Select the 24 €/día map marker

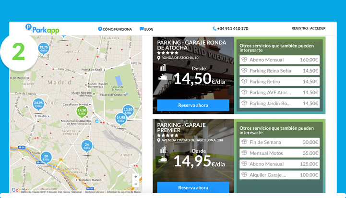(87, 146)
